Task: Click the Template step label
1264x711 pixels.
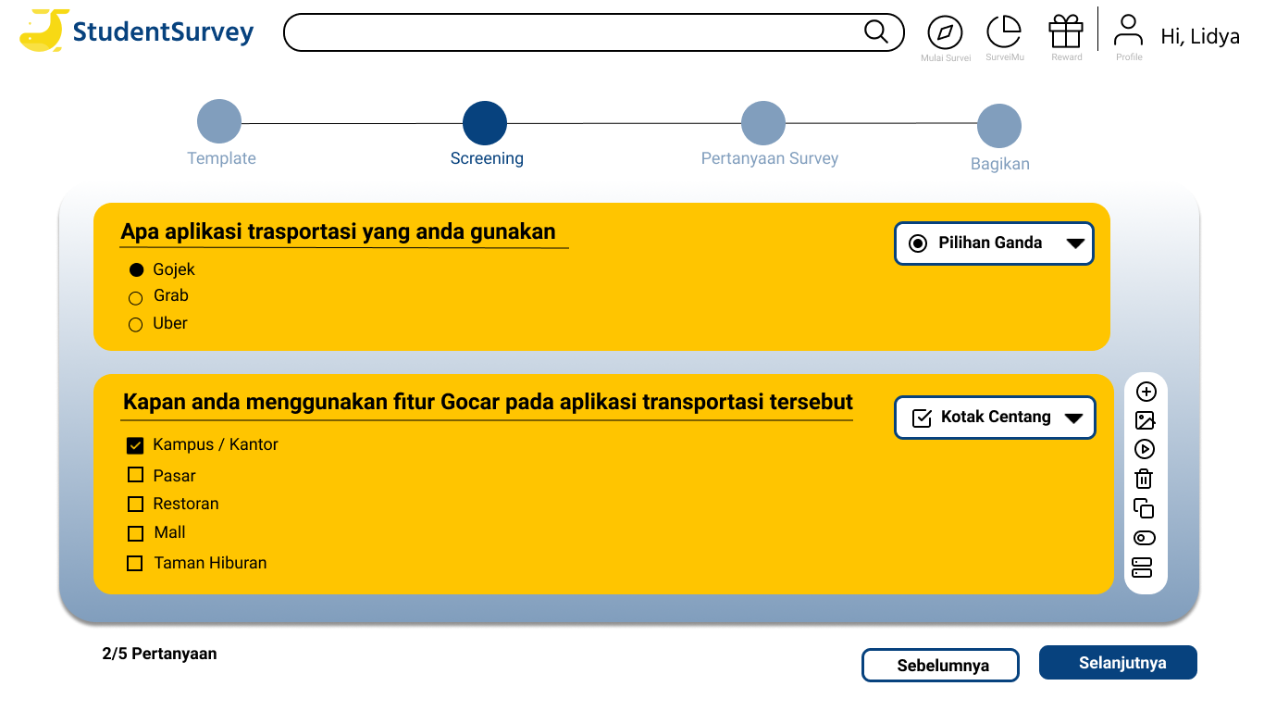Action: pos(221,158)
